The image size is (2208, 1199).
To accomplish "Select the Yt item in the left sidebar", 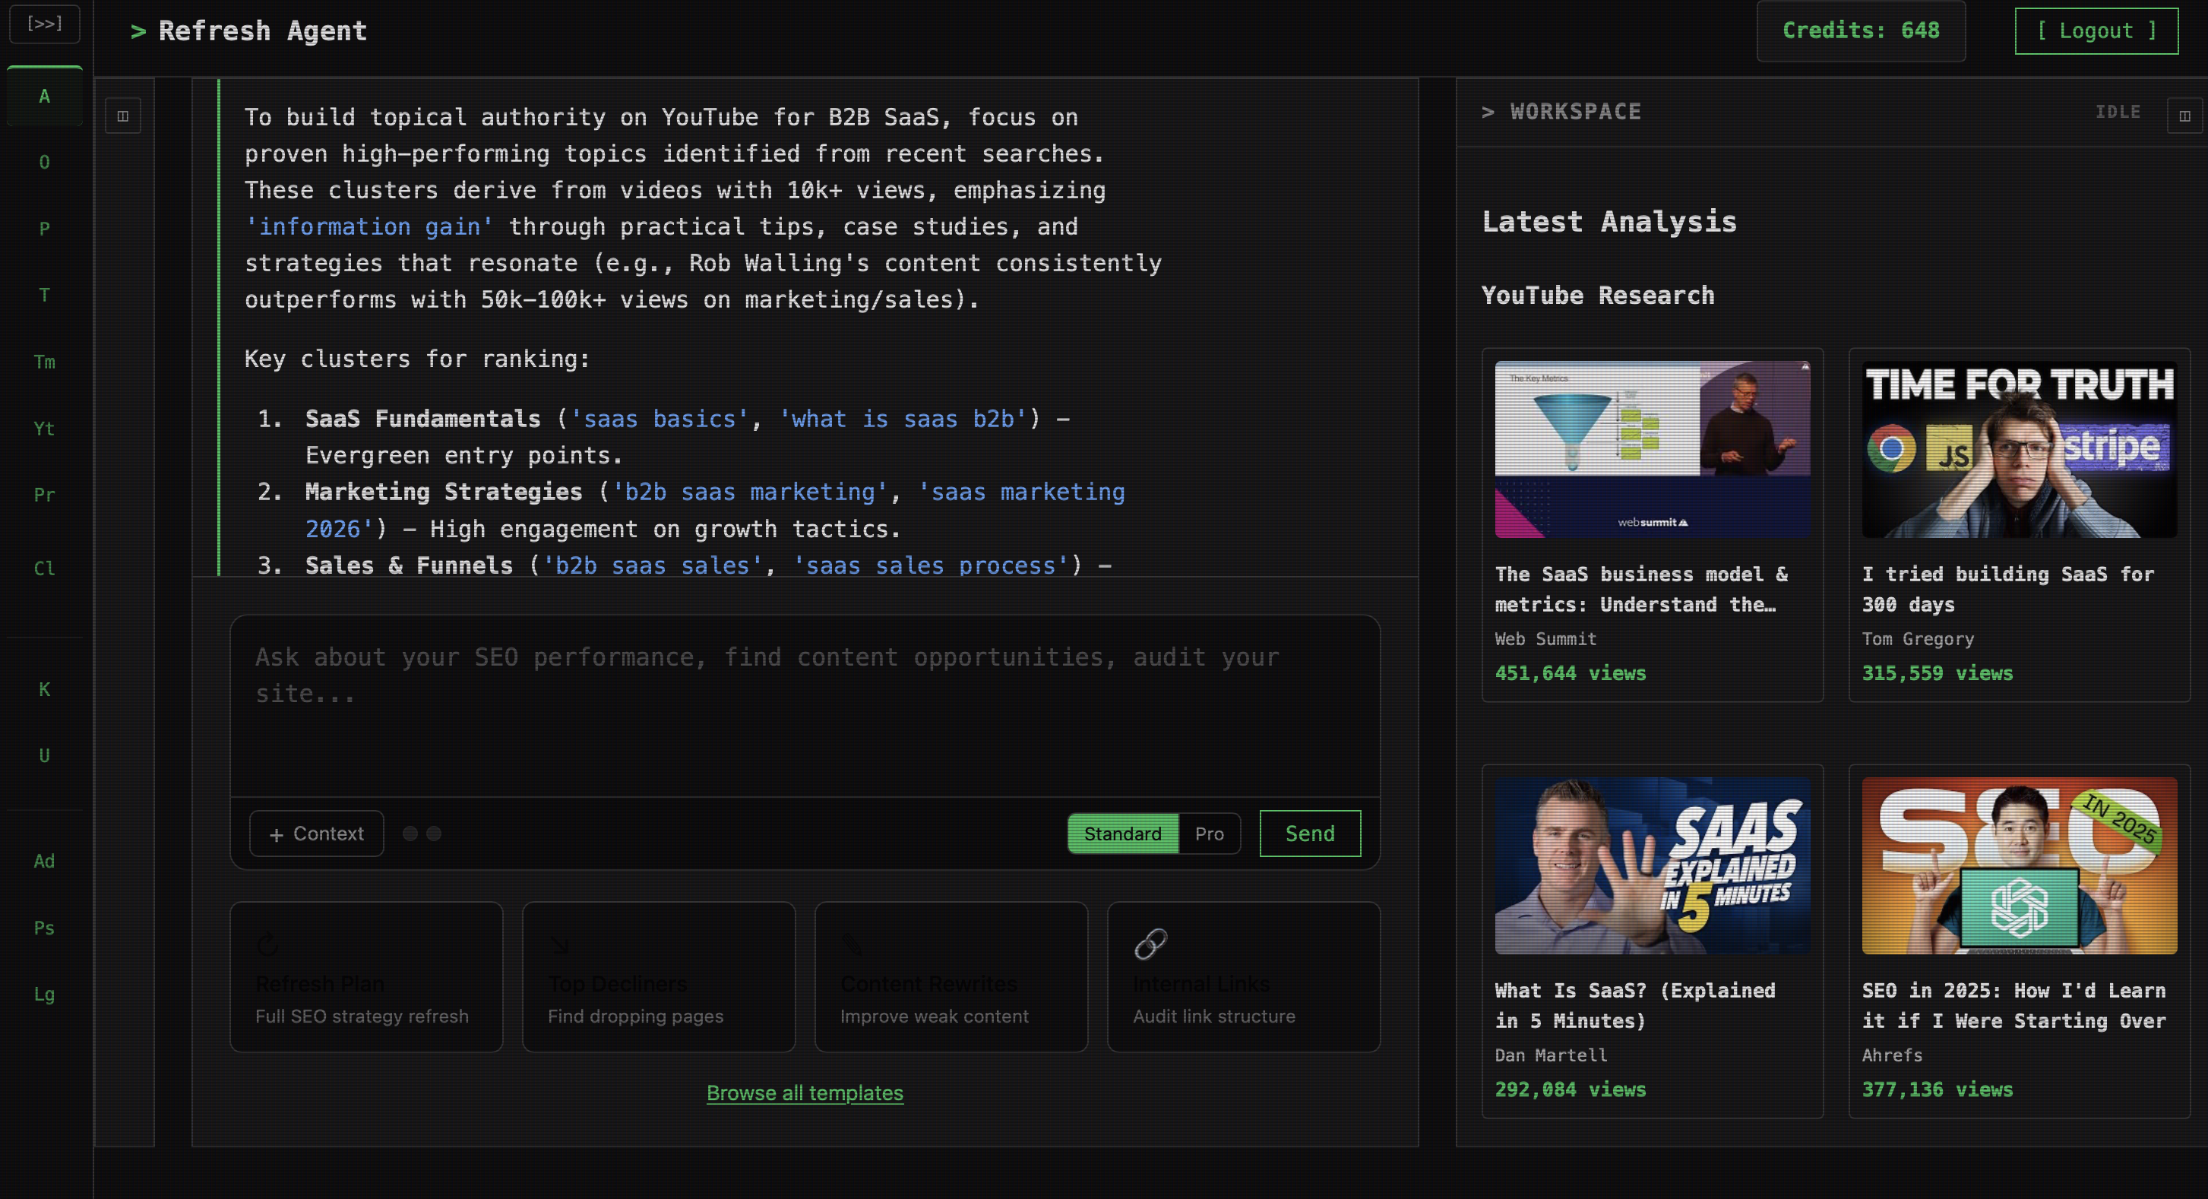I will click(44, 429).
